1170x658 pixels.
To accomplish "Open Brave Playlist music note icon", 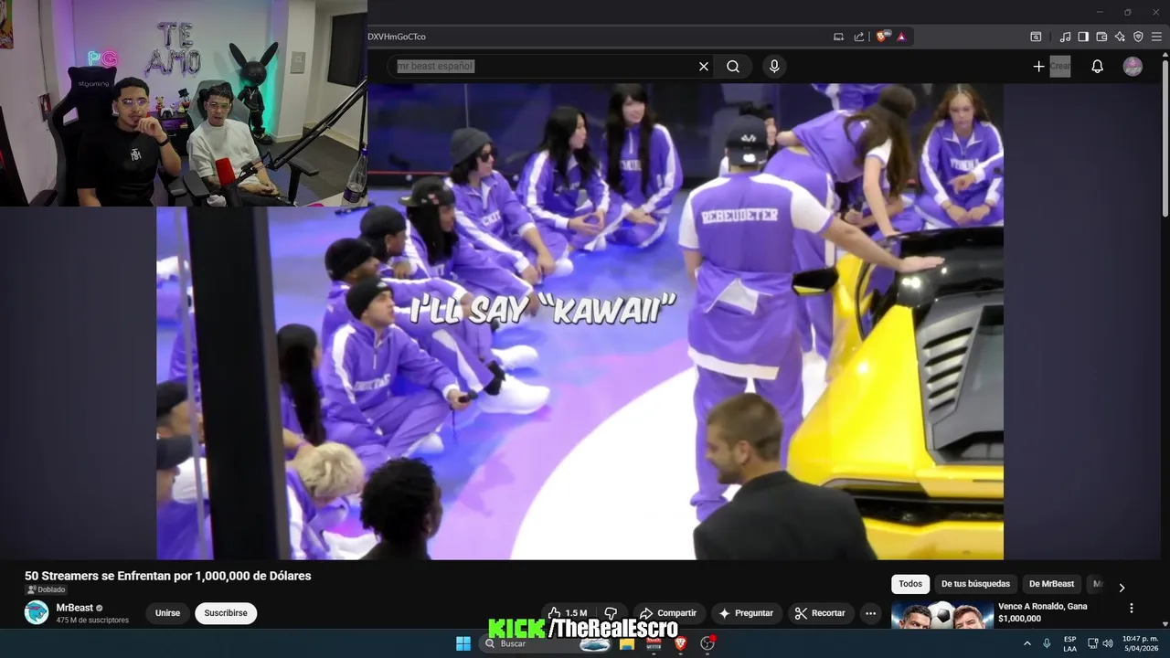I will (x=1065, y=37).
